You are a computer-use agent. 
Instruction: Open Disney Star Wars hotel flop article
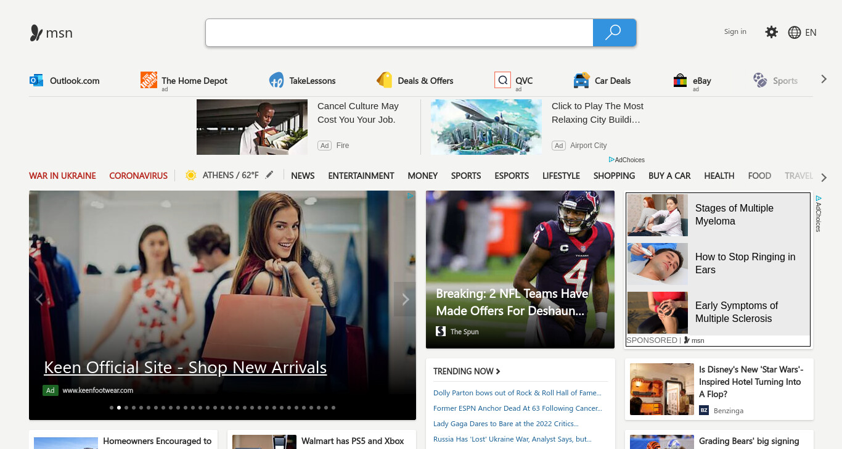click(719, 389)
